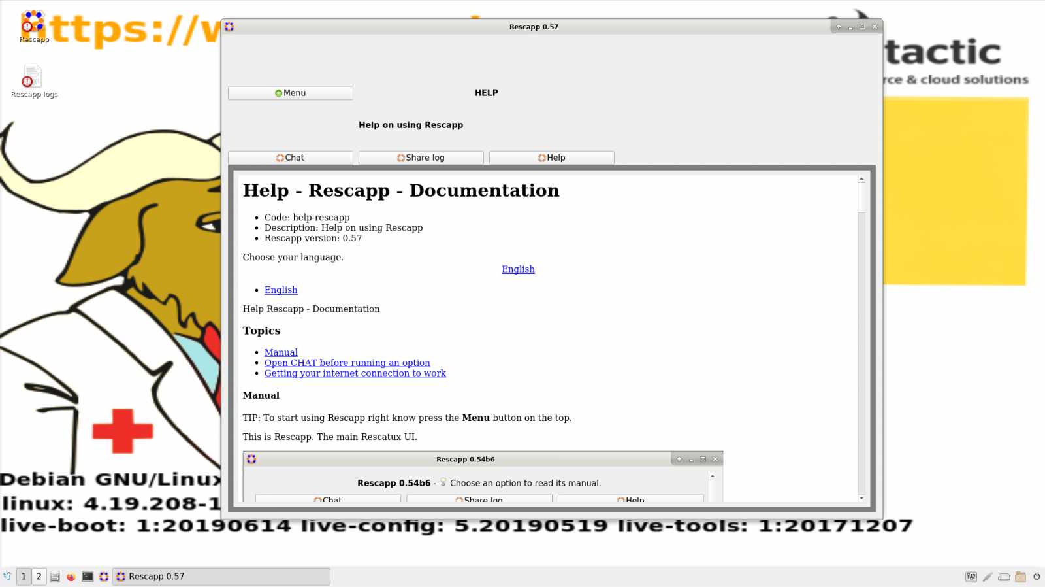Follow the centered English language link
The image size is (1045, 587).
coord(518,269)
